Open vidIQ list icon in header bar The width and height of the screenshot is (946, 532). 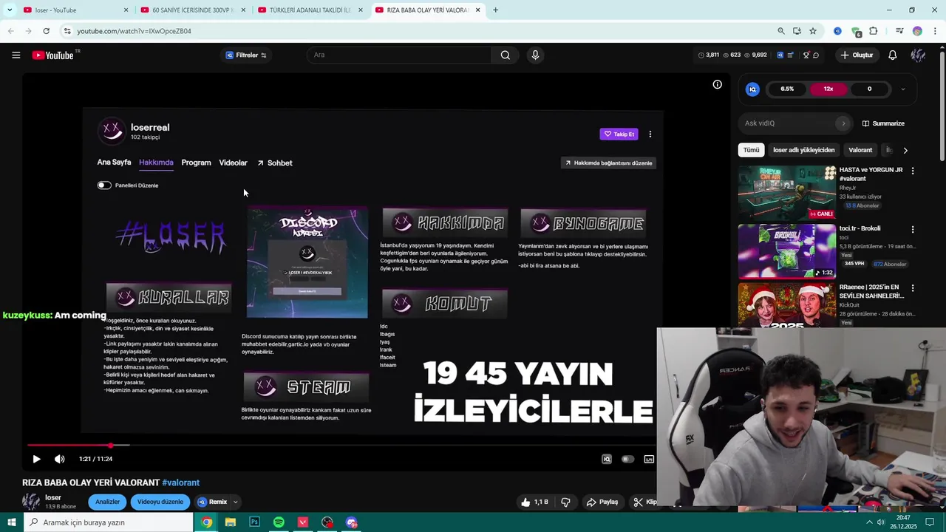click(790, 55)
